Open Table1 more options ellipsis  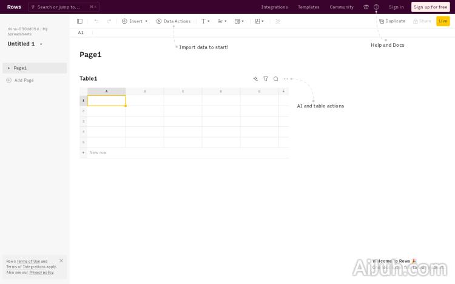click(x=286, y=79)
